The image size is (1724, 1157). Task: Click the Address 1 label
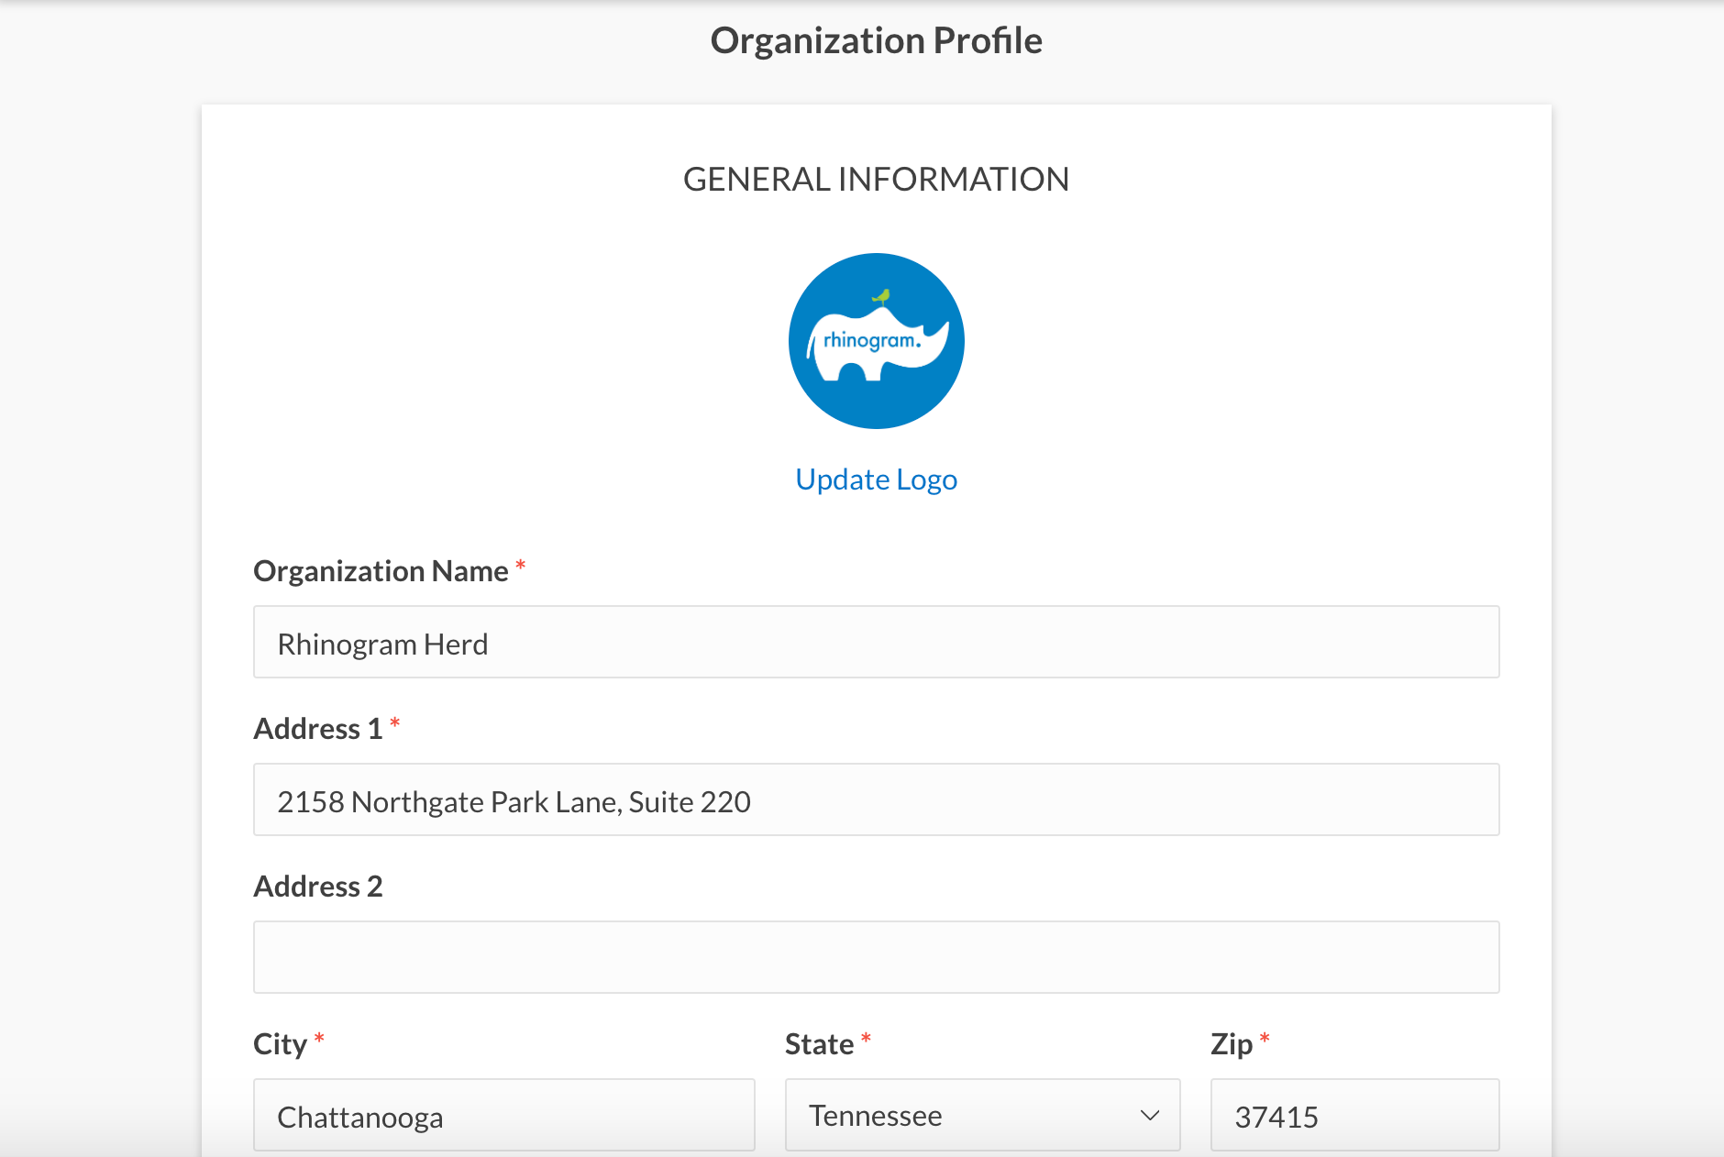(x=317, y=729)
